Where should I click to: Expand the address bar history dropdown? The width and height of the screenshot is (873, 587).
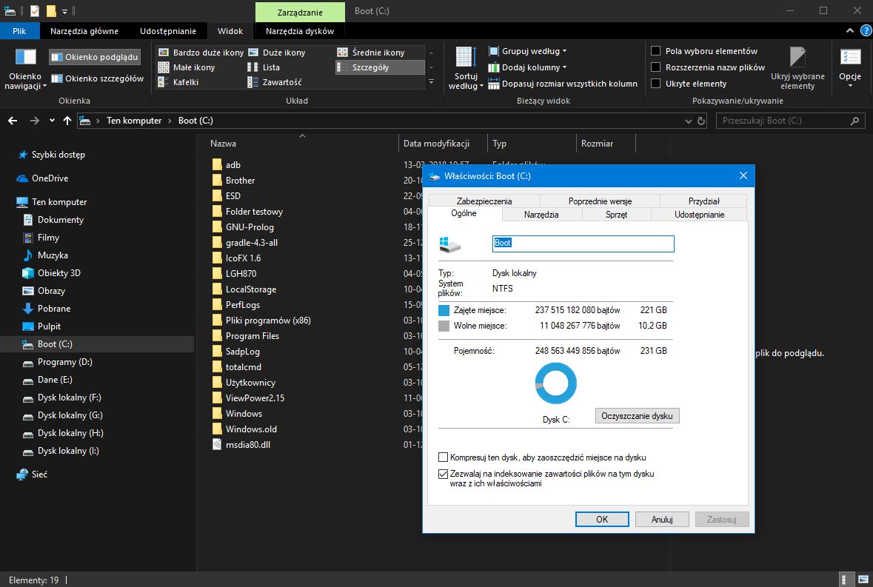[689, 120]
